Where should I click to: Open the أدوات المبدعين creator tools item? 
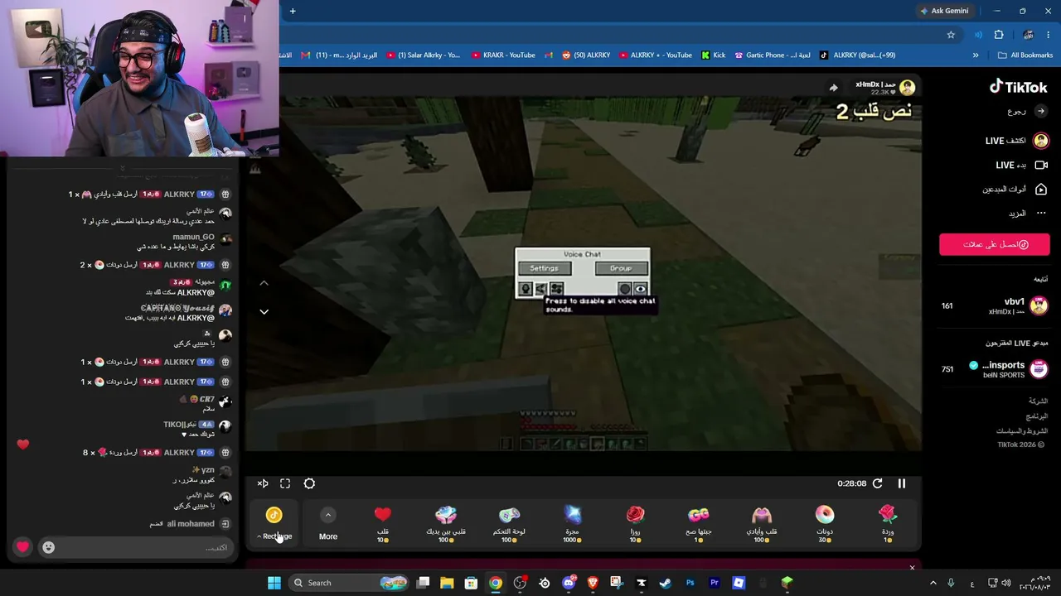[1015, 190]
